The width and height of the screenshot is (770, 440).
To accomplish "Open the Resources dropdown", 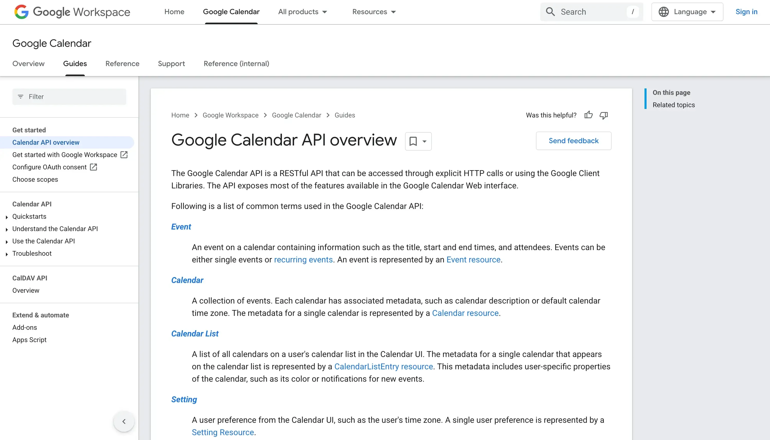I will click(374, 12).
